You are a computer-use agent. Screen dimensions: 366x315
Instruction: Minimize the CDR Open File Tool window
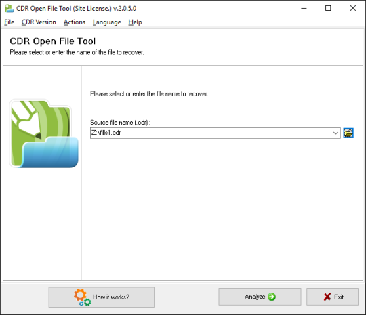304,8
